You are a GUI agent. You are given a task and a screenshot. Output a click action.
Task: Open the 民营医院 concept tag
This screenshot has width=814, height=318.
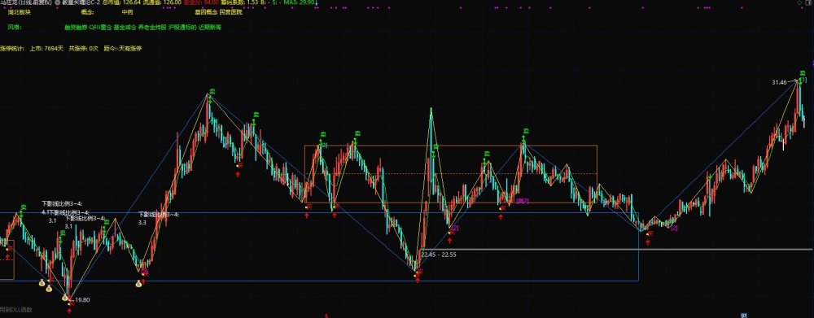[x=230, y=12]
